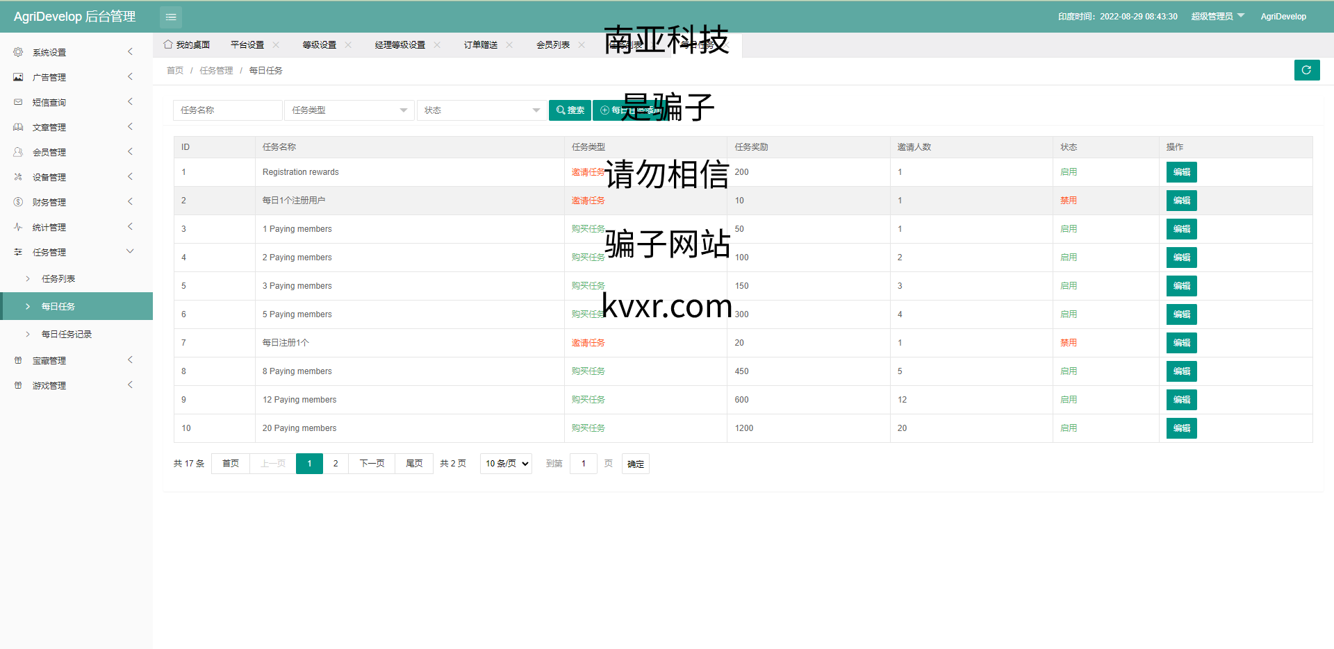Click the System Settings gear icon (系统设置)
This screenshot has width=1334, height=649.
click(18, 52)
